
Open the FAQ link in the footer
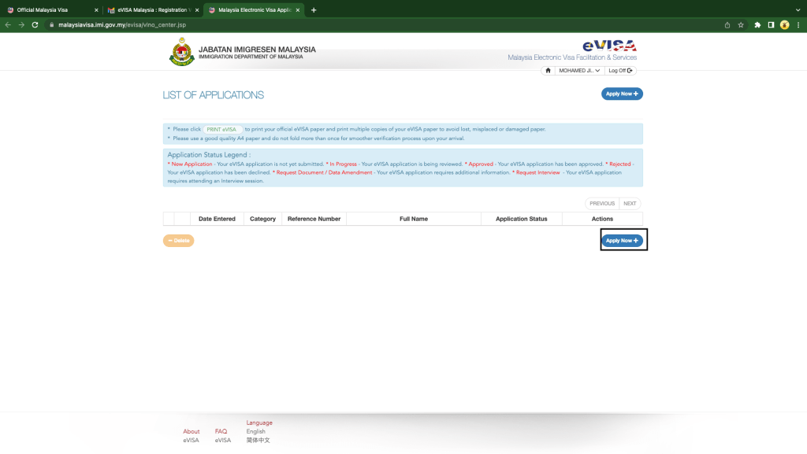point(221,431)
